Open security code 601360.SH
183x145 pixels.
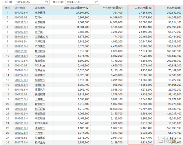tap(21, 133)
